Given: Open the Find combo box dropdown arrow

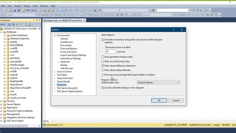Looking at the screenshot, I should (188, 10).
